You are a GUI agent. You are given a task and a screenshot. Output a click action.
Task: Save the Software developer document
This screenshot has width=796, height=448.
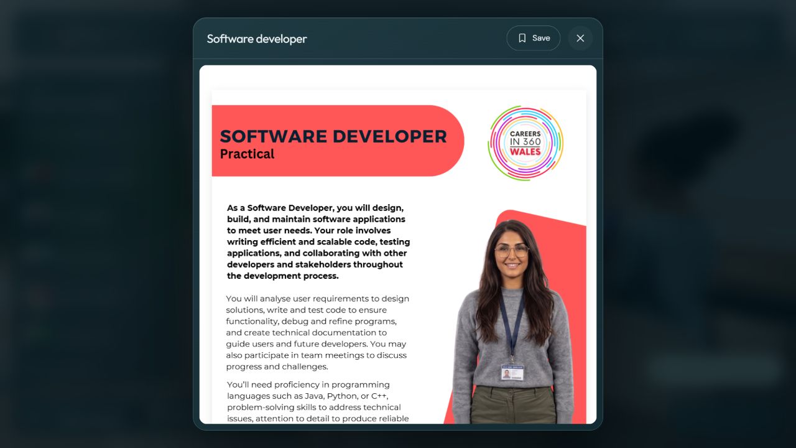pyautogui.click(x=533, y=38)
